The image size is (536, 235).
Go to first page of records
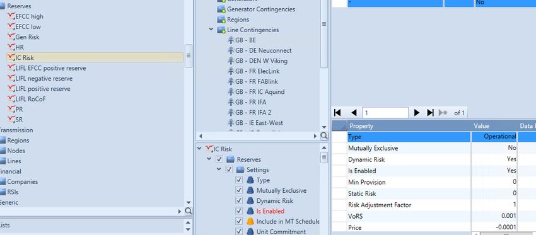click(x=337, y=112)
